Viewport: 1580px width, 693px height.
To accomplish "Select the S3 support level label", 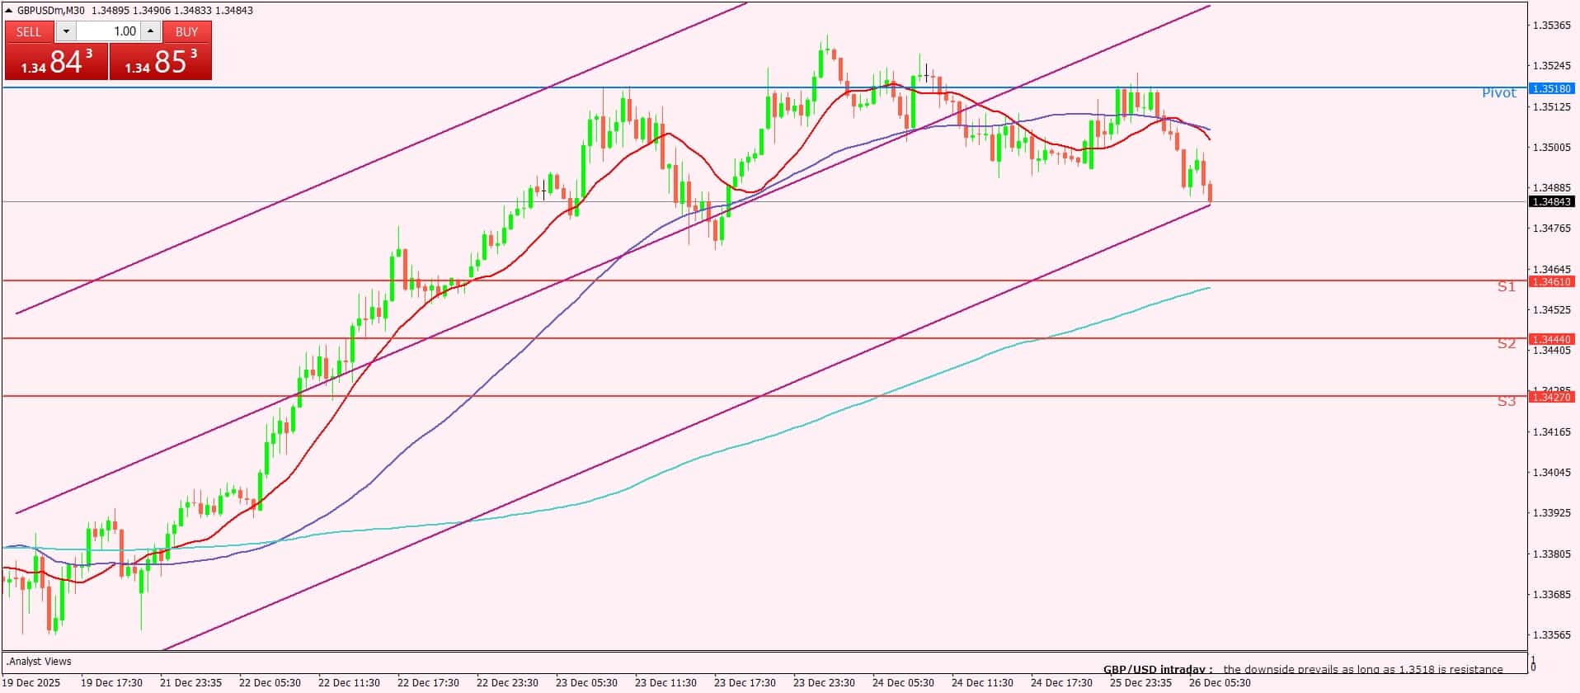I will [x=1506, y=402].
